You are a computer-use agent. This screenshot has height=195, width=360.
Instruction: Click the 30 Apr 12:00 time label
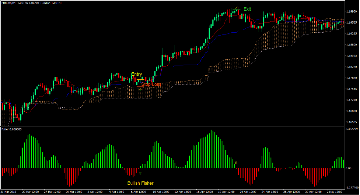314,192
